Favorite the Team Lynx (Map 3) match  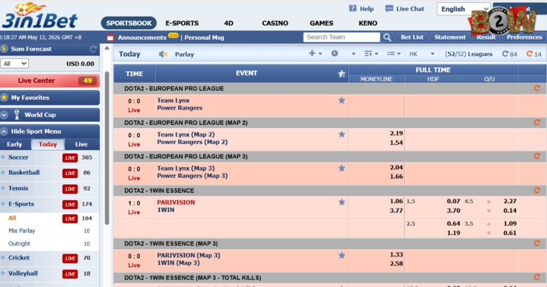point(341,169)
